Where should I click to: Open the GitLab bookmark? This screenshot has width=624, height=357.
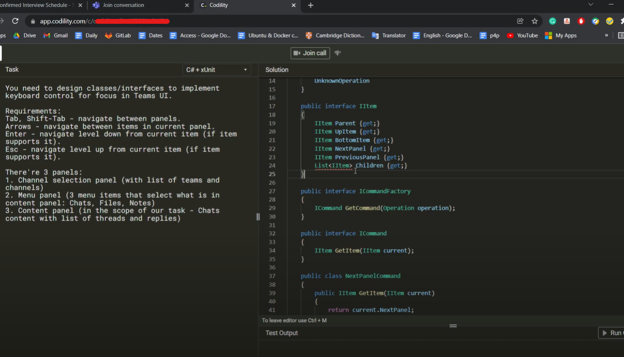(x=118, y=35)
